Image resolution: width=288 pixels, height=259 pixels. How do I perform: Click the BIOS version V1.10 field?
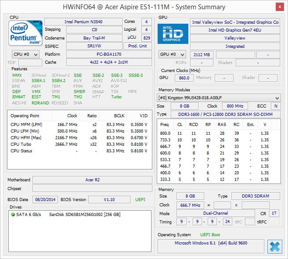pyautogui.click(x=109, y=200)
